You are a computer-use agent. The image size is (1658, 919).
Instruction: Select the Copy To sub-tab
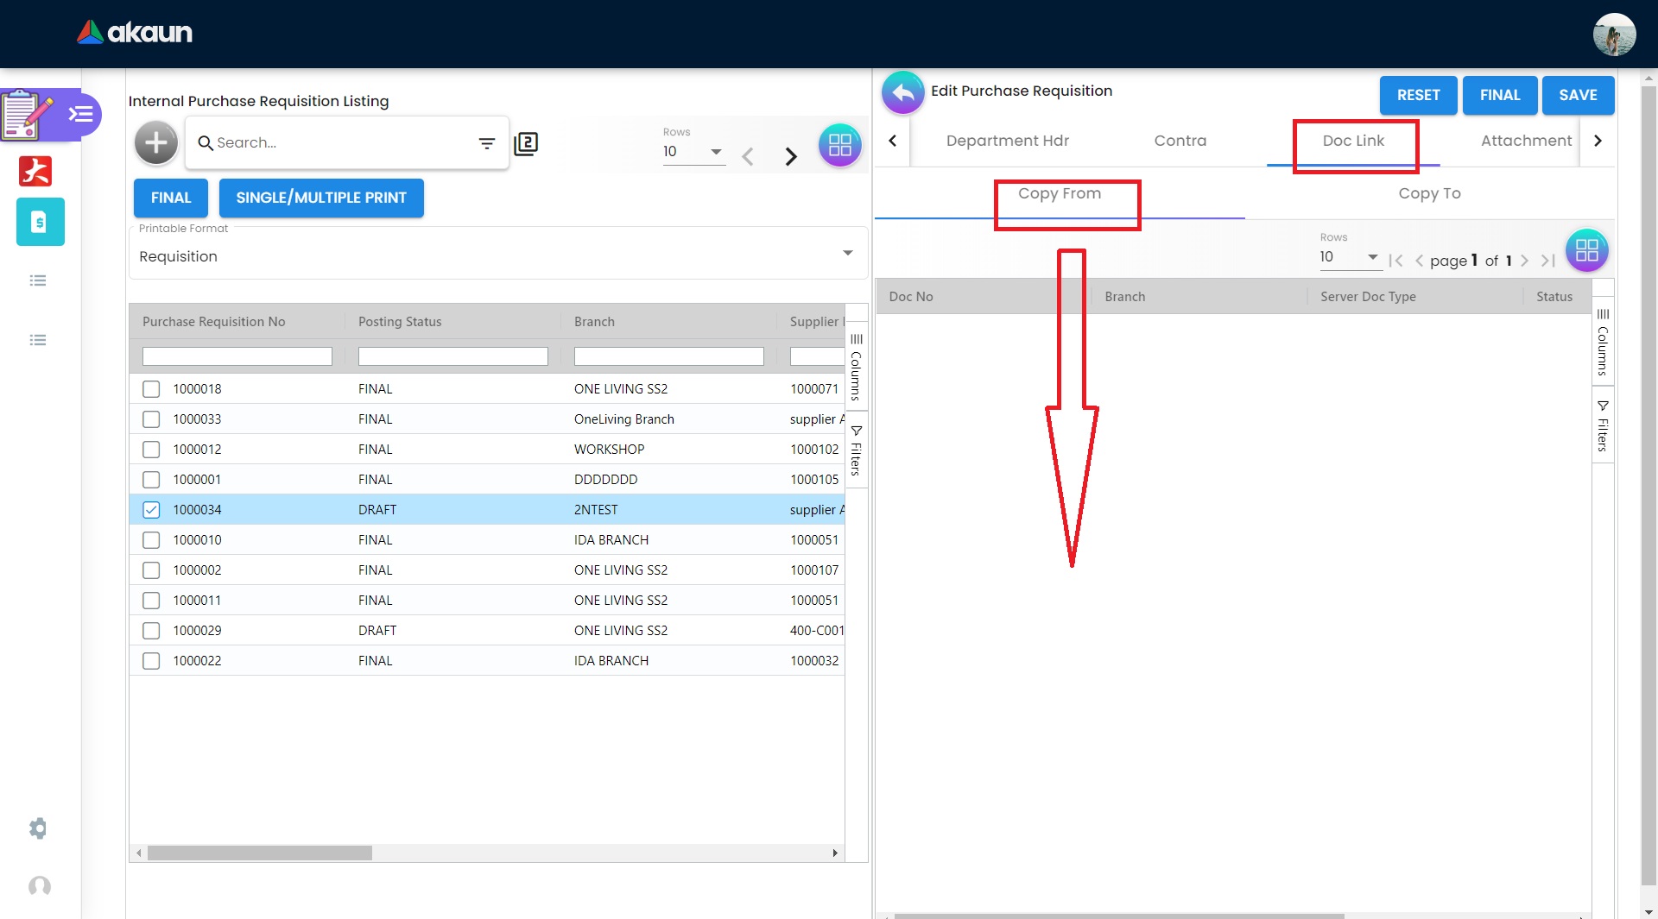pos(1429,193)
